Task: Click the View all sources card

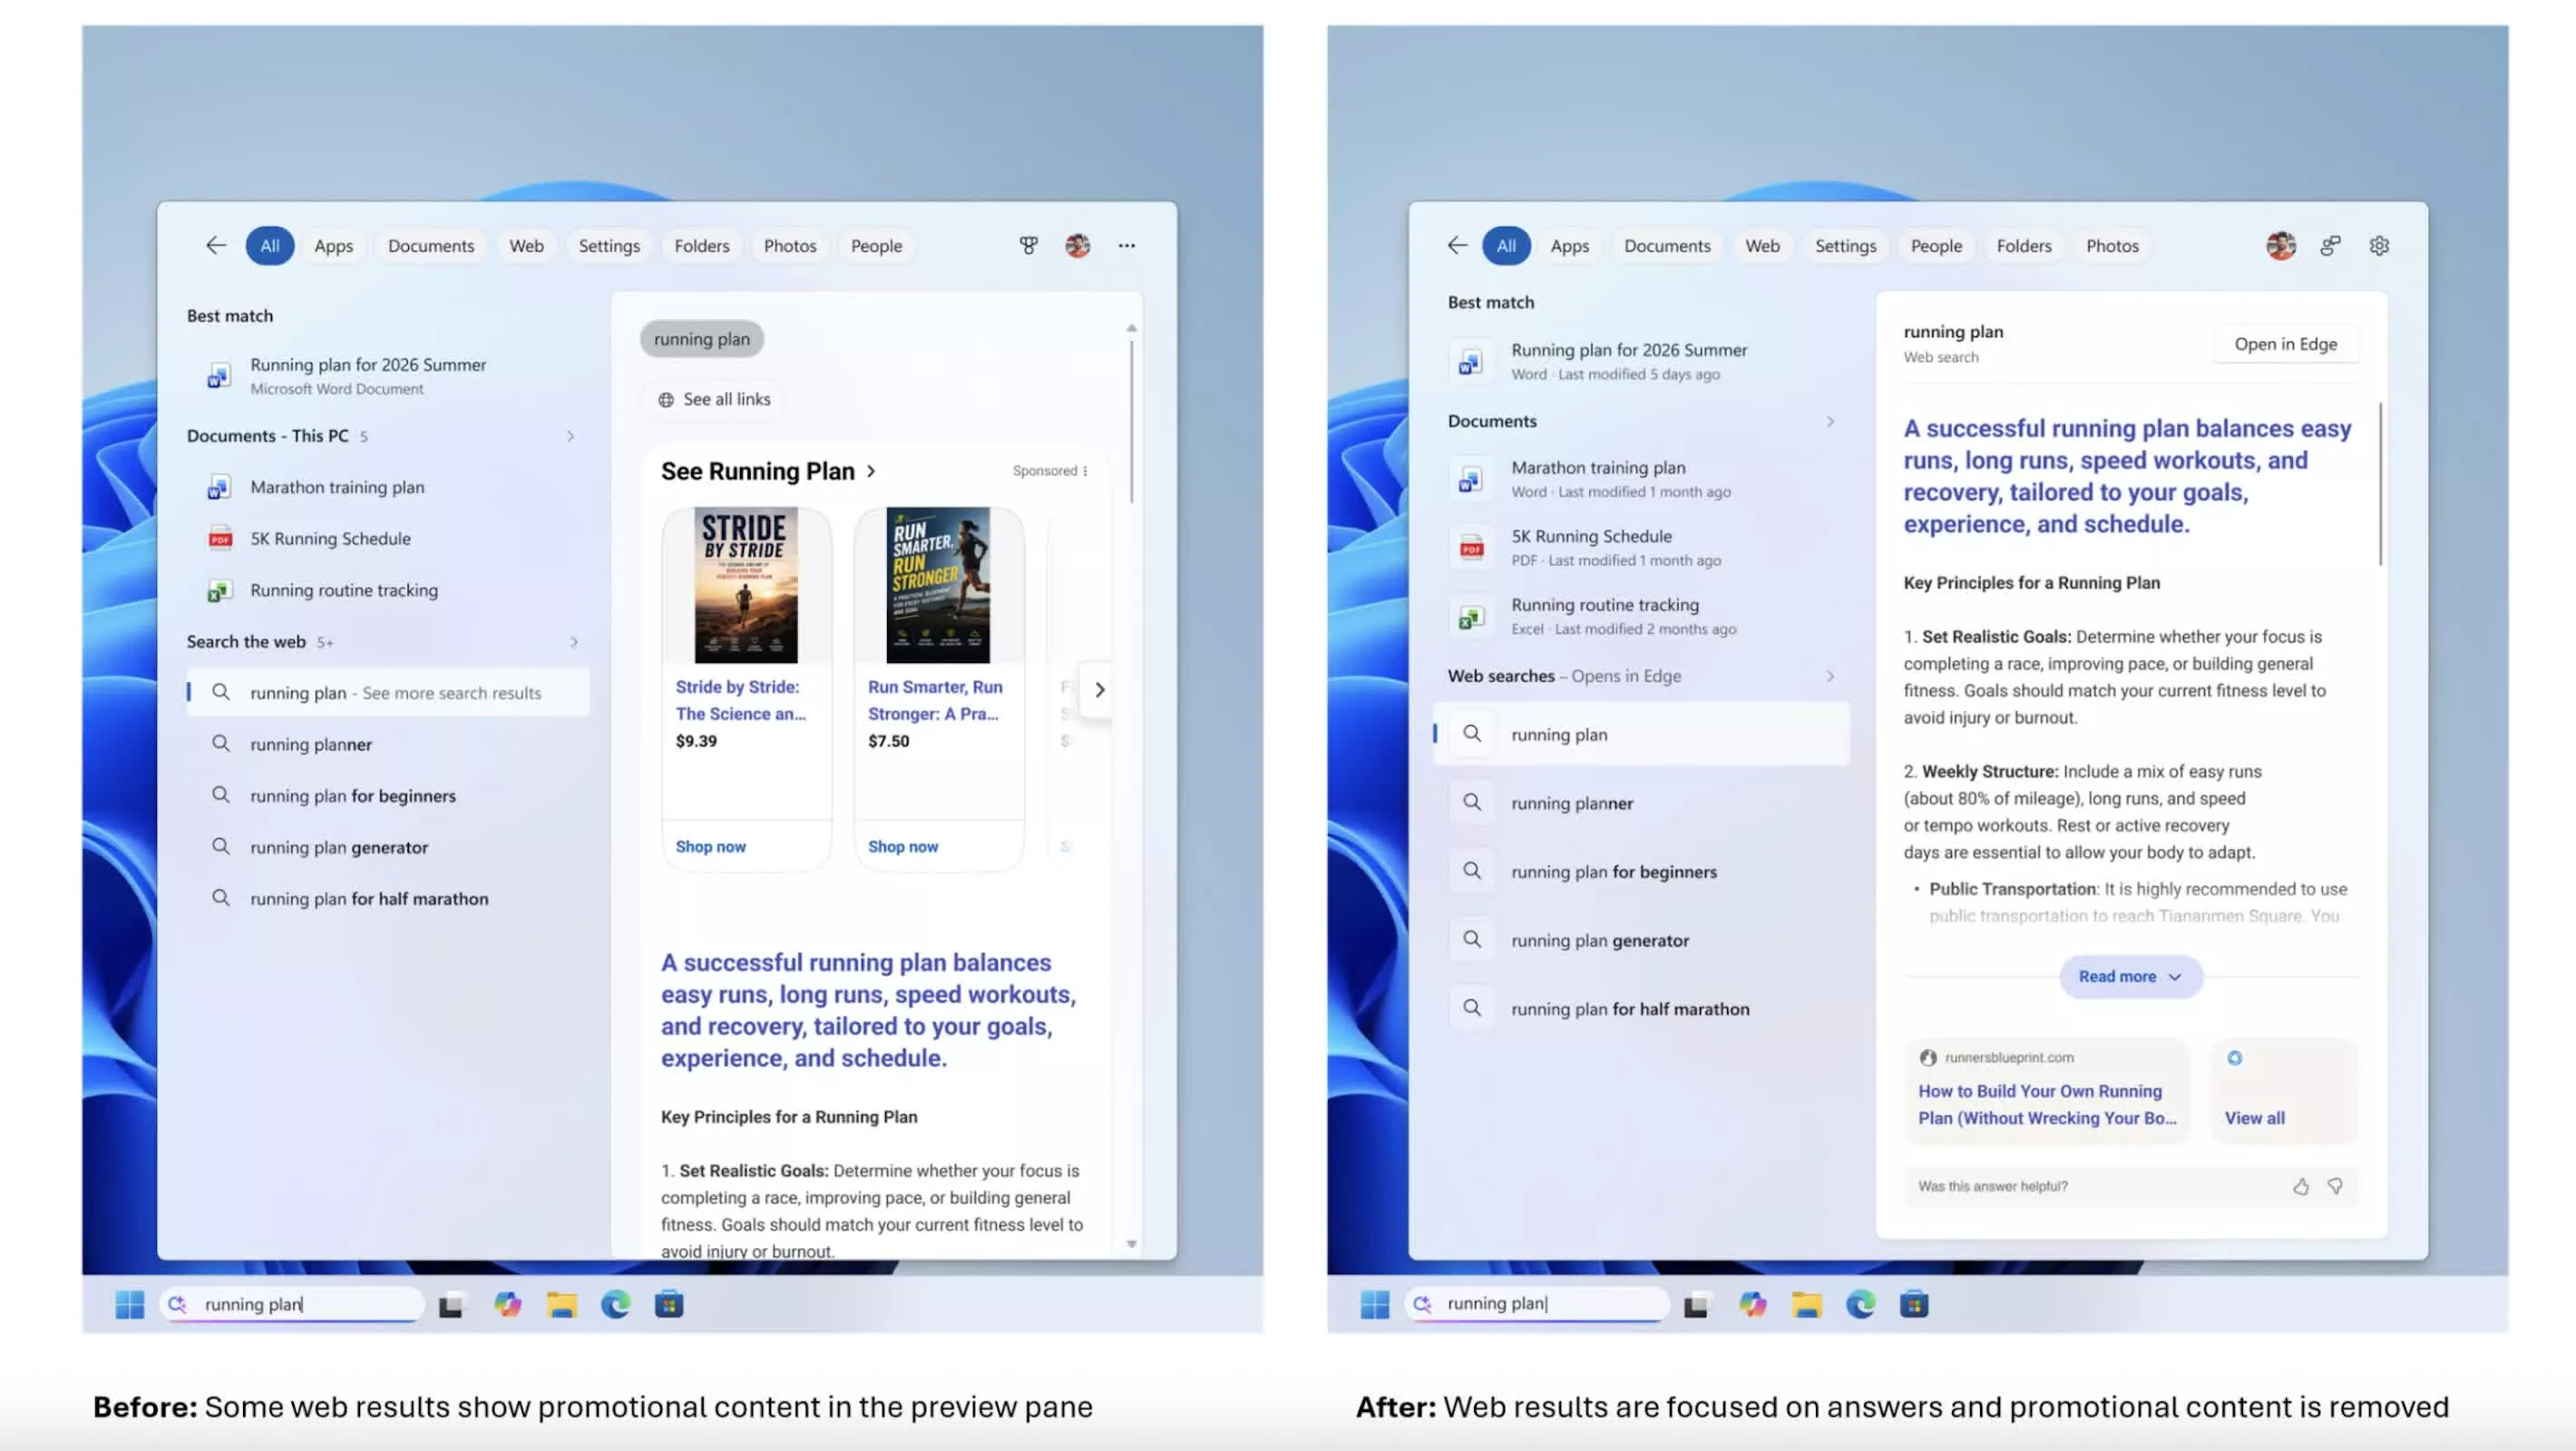Action: tap(2284, 1091)
